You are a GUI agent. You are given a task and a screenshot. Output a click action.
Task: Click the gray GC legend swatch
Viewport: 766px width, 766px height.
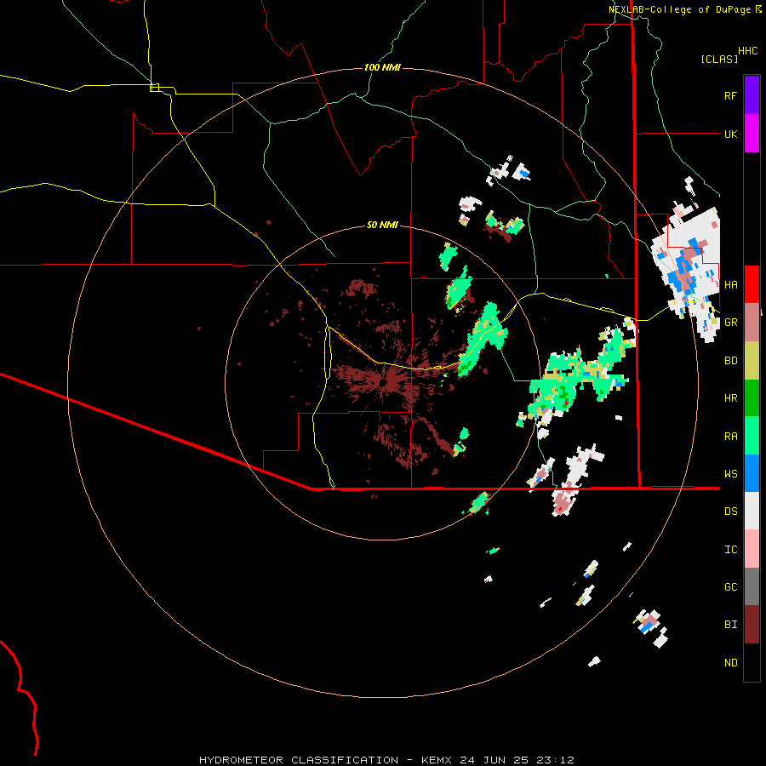[x=752, y=586]
